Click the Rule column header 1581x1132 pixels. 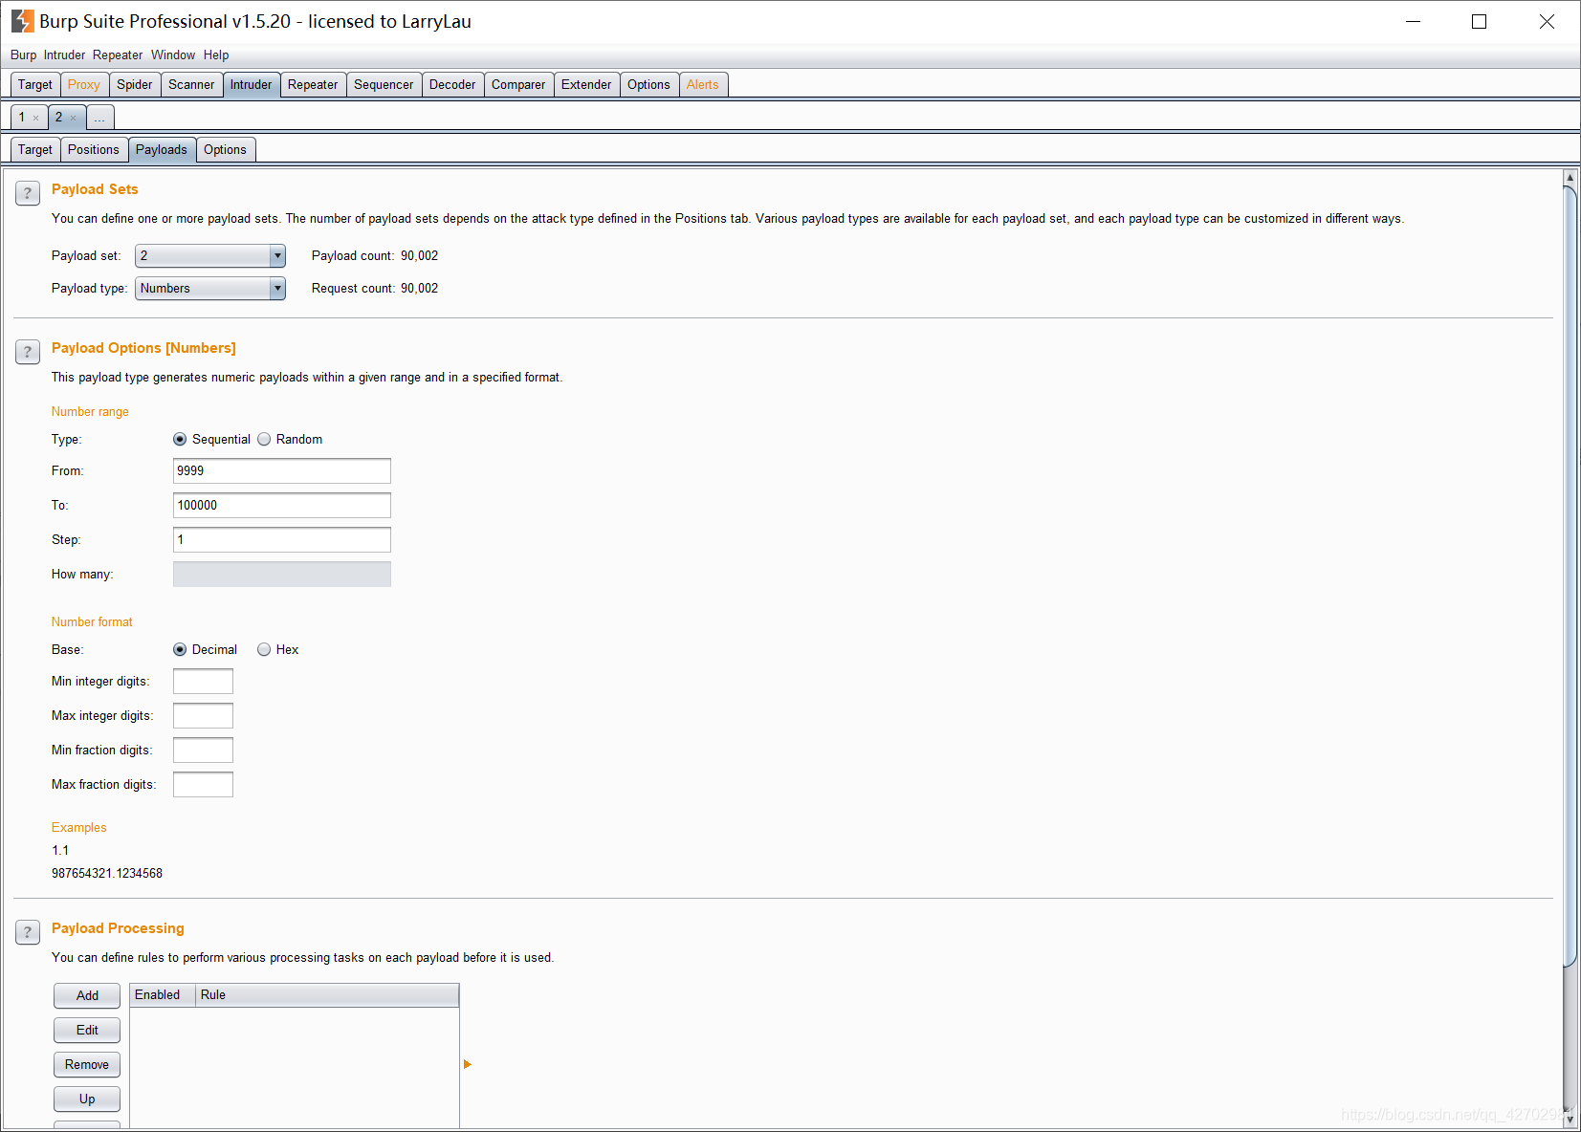click(x=327, y=995)
